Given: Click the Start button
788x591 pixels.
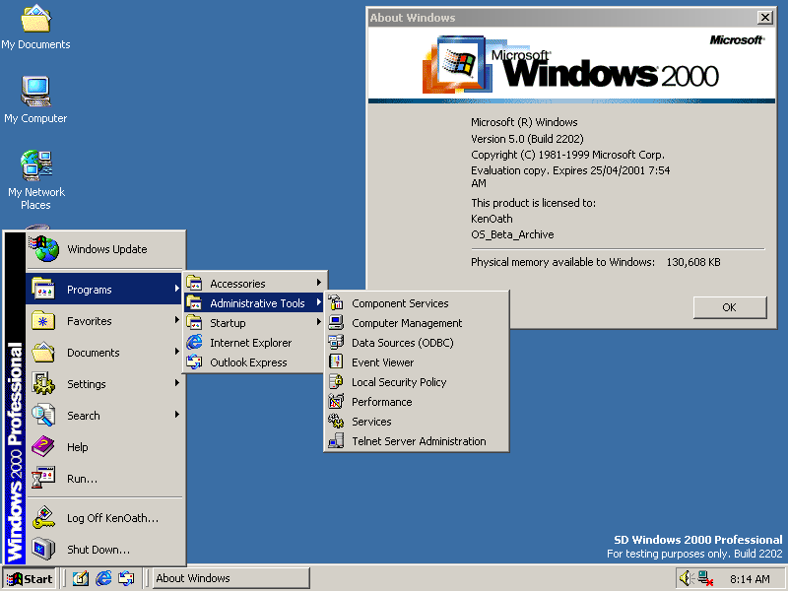Looking at the screenshot, I should coord(30,579).
